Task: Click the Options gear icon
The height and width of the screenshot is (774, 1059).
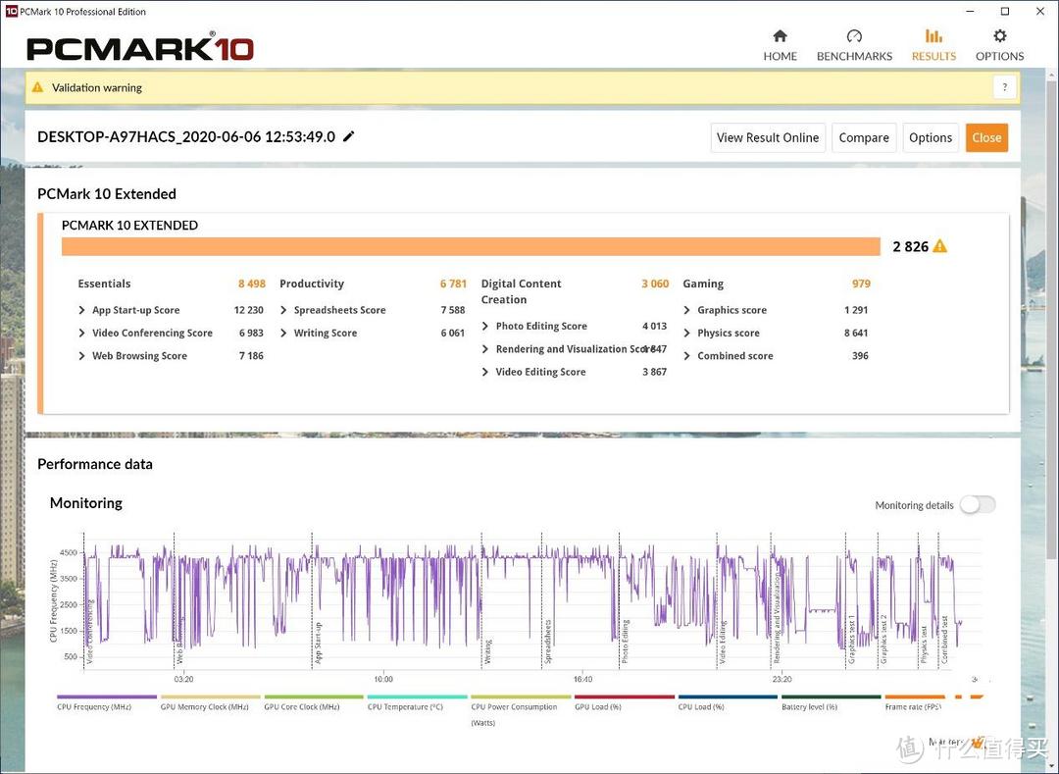Action: [x=999, y=35]
